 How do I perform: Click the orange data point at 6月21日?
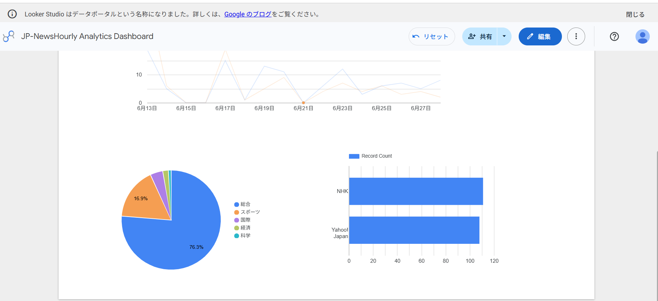click(x=303, y=103)
